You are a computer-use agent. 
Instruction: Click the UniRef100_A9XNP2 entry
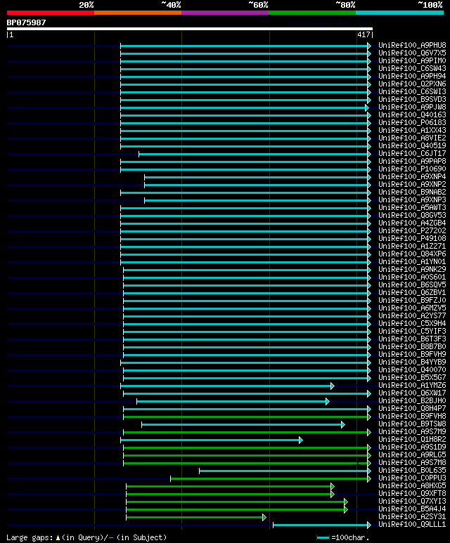click(412, 184)
